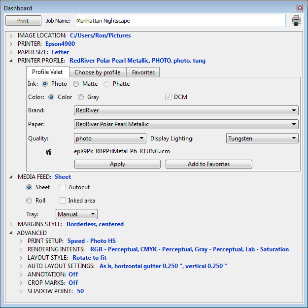Click the printer icon beside Job Name

click(x=296, y=20)
